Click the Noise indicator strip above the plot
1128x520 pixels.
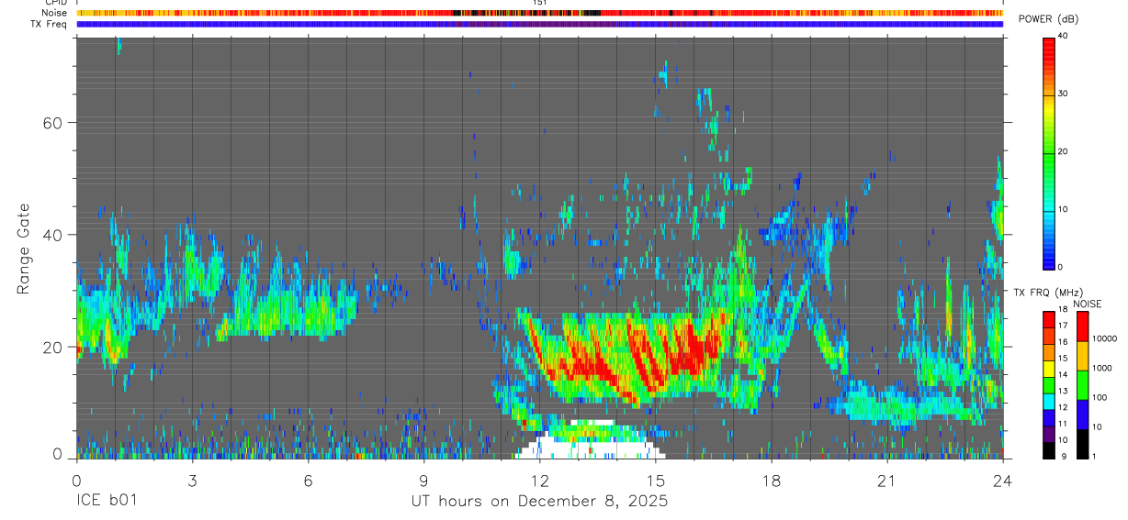point(539,14)
